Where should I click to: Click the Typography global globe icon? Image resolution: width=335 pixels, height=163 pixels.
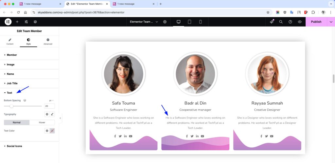tap(47, 114)
